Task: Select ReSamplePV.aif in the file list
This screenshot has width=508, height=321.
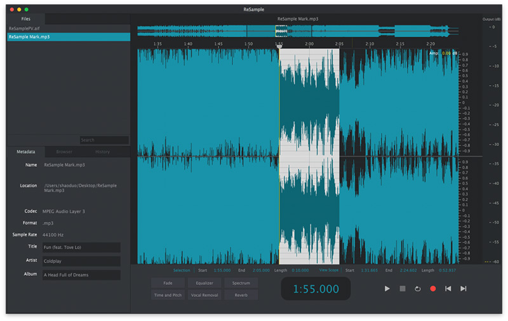Action: click(23, 29)
